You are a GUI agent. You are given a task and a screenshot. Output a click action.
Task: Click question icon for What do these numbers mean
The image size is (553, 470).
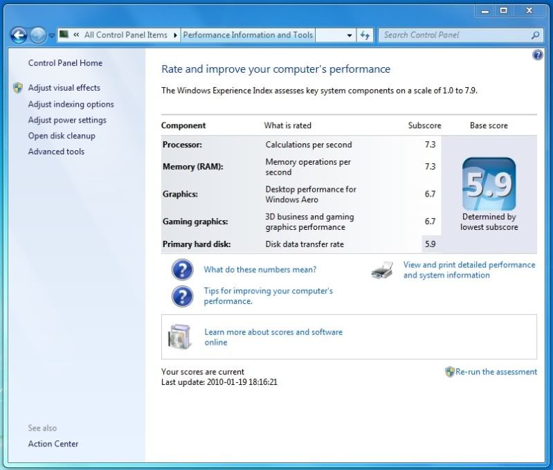pyautogui.click(x=182, y=270)
